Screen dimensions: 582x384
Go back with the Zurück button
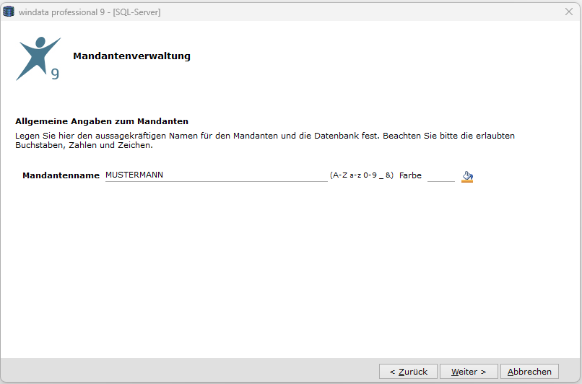point(408,372)
